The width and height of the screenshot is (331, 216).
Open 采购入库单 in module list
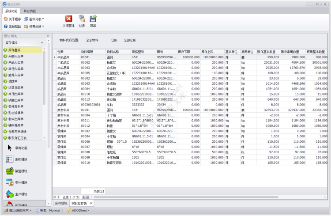pyautogui.click(x=16, y=57)
